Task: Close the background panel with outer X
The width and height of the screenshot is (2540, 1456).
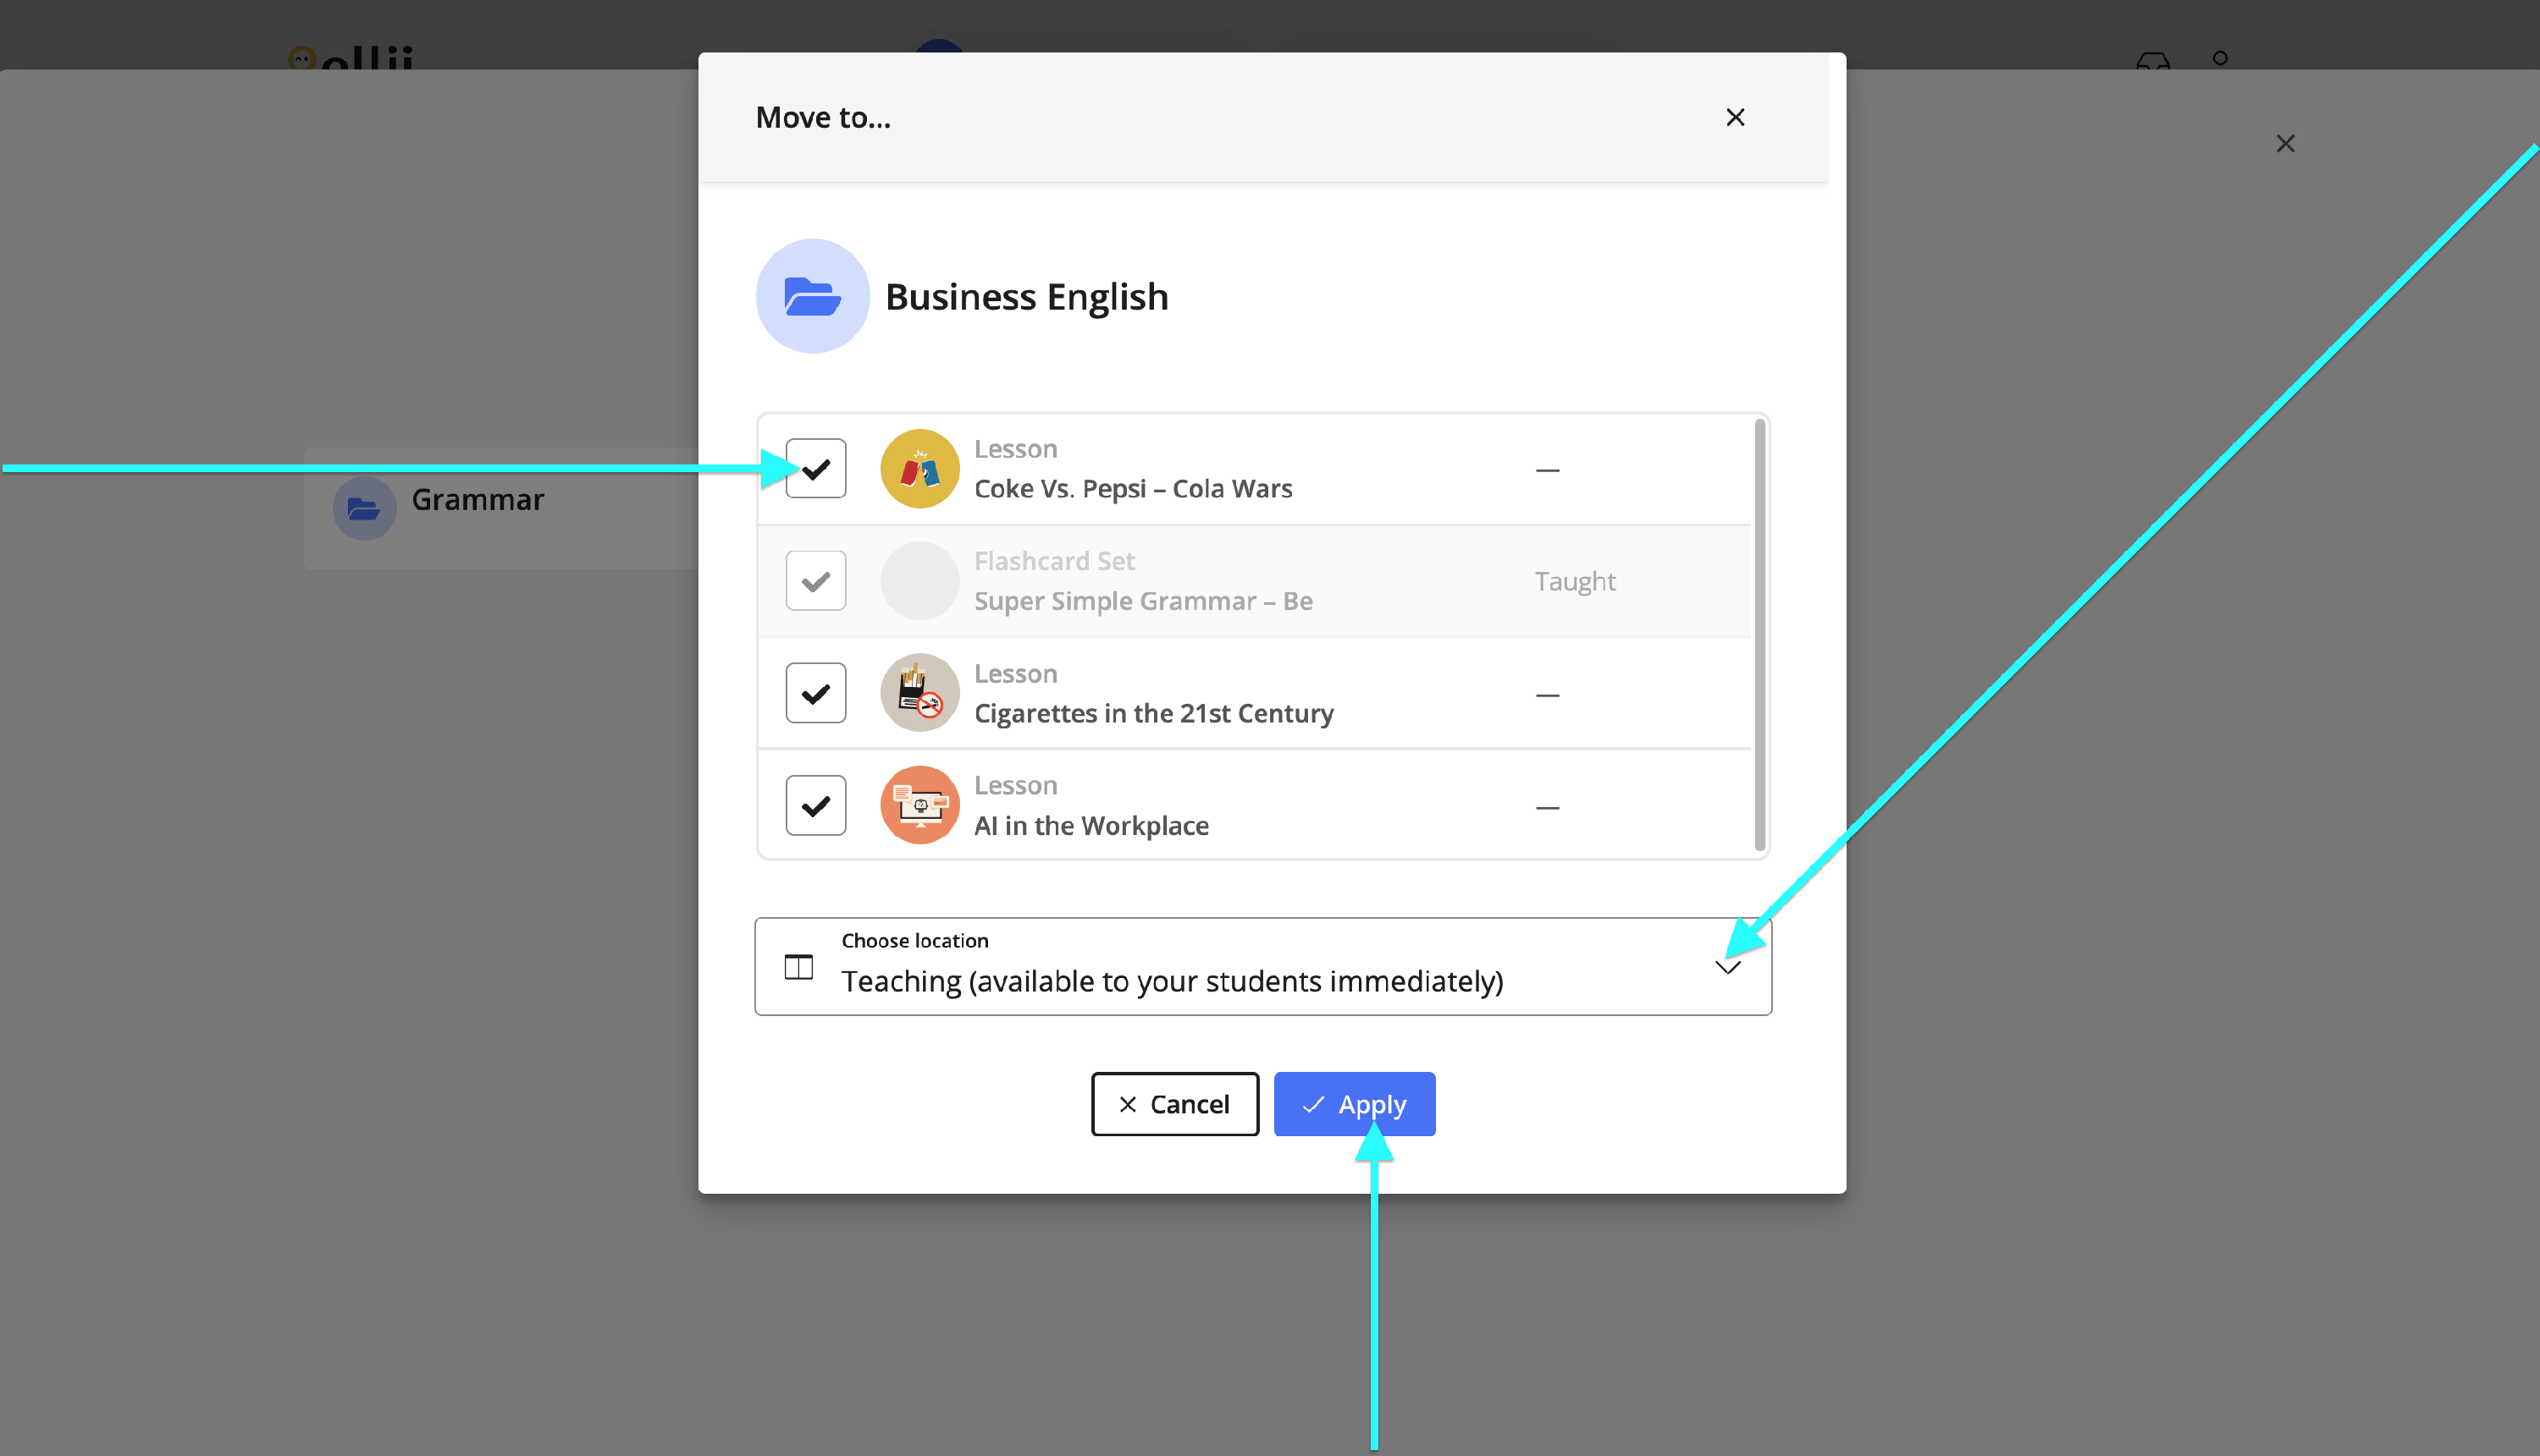Action: click(2285, 144)
